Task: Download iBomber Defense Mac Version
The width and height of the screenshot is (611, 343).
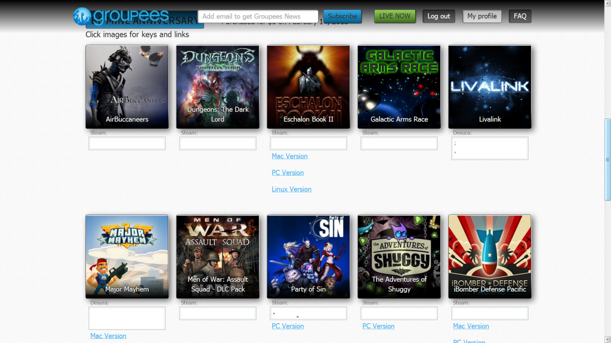Action: point(471,326)
